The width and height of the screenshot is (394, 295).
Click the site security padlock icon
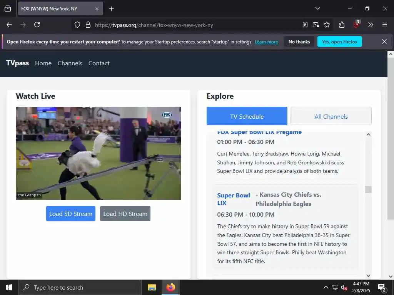coord(88,25)
